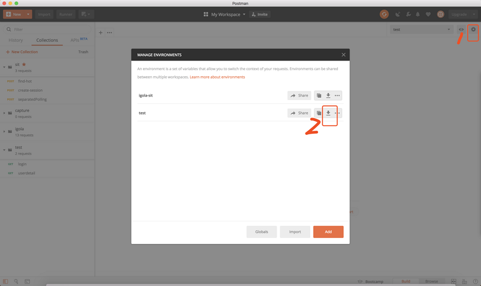Switch to the Collections tab

point(47,40)
